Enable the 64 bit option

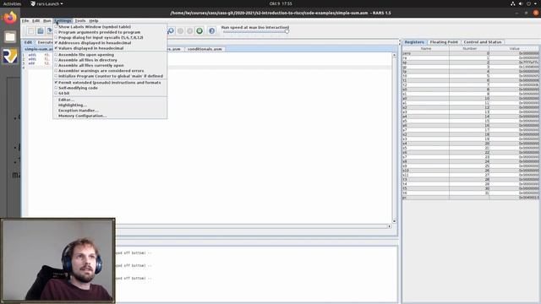point(110,94)
